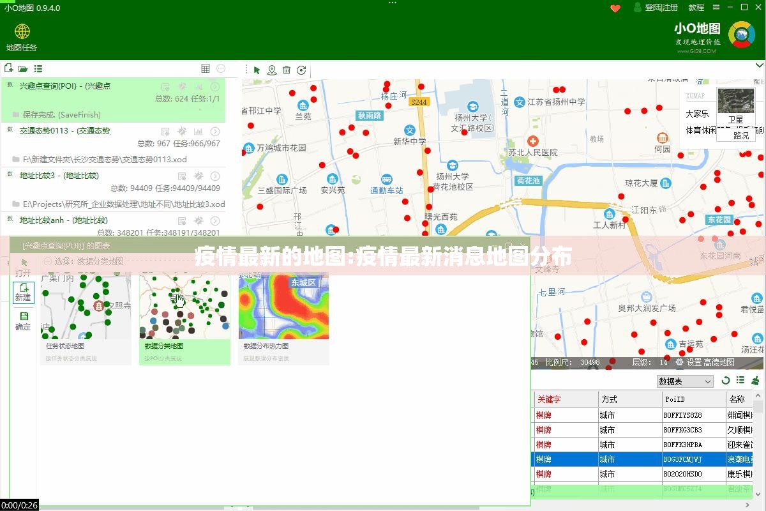This screenshot has width=766, height=511.
Task: Click the trash delete map icon
Action: click(x=287, y=70)
